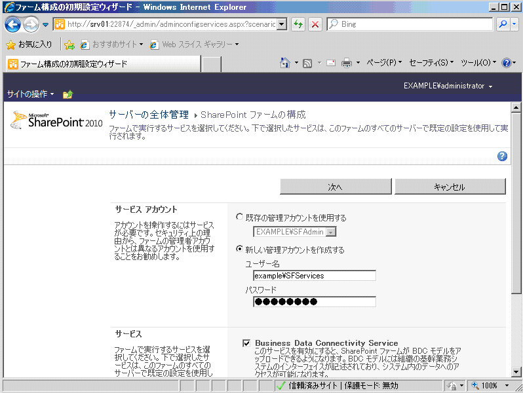Click the サービス アカウント section heading

[146, 210]
